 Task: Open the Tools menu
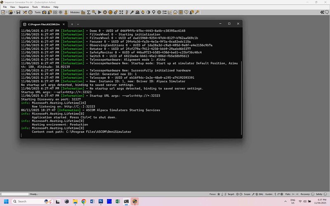click(35, 7)
